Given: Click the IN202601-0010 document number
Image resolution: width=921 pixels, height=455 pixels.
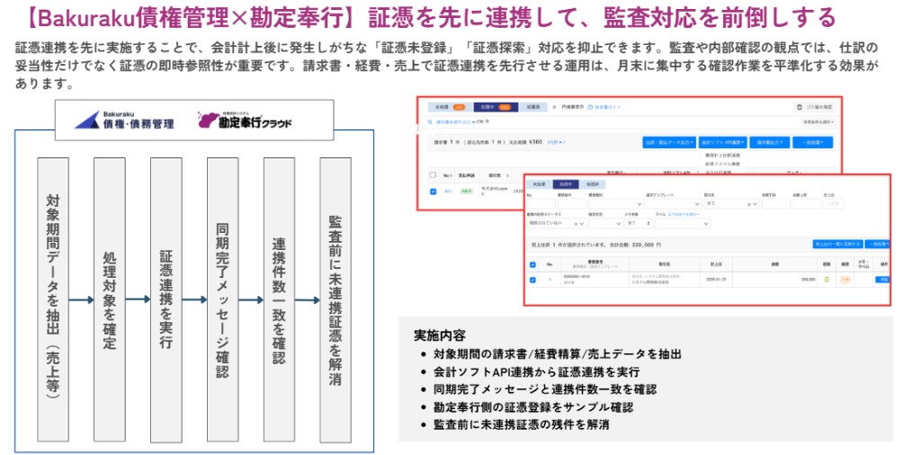Looking at the screenshot, I should coord(577,277).
